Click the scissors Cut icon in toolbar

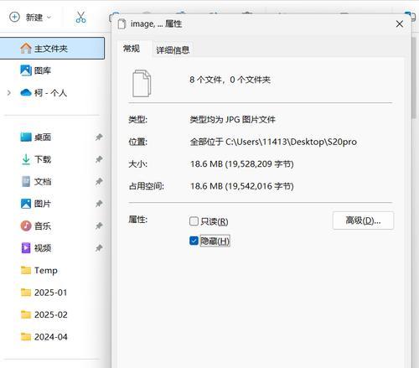pos(80,18)
